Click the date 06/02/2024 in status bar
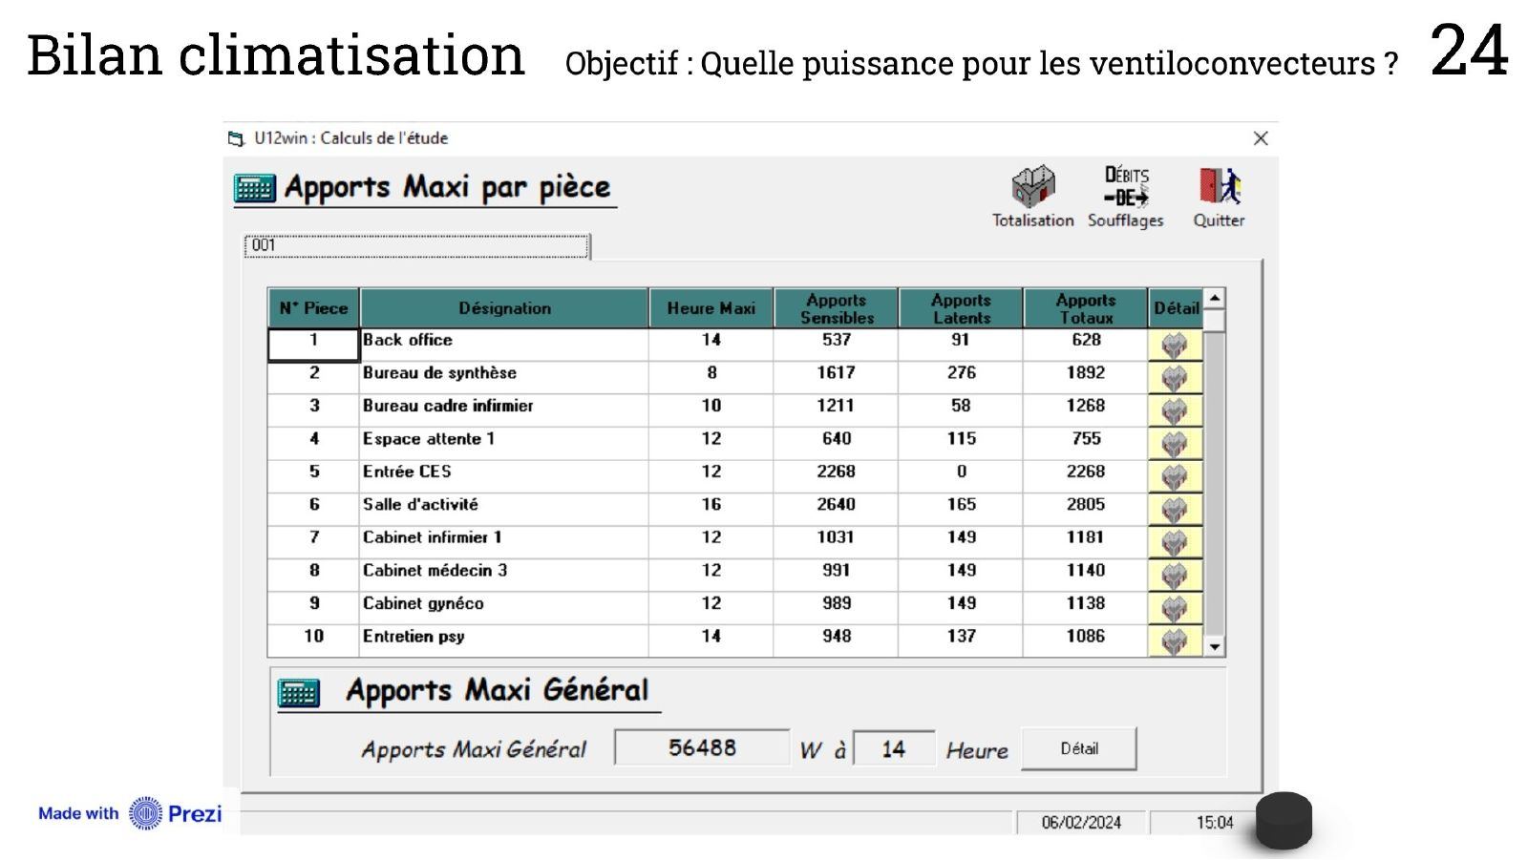The image size is (1528, 860). [1081, 823]
